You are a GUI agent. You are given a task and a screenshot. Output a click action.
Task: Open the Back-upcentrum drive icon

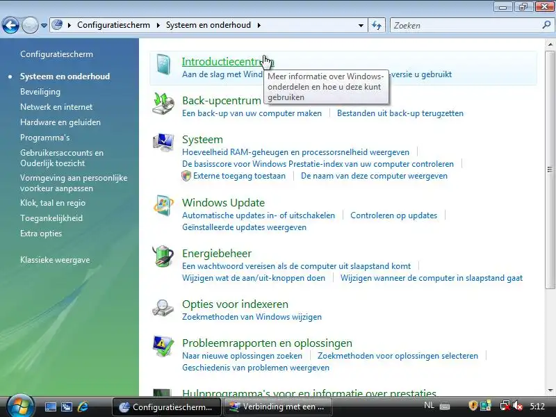pyautogui.click(x=163, y=104)
